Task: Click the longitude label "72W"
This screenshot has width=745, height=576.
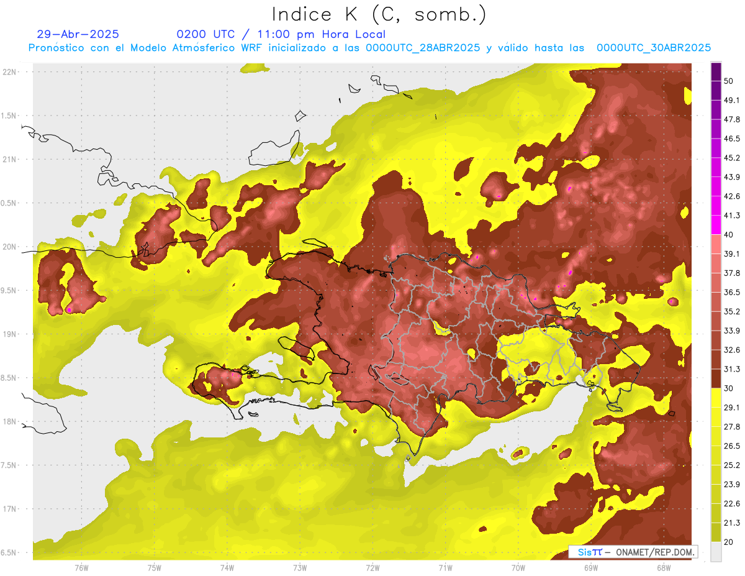Action: (372, 569)
